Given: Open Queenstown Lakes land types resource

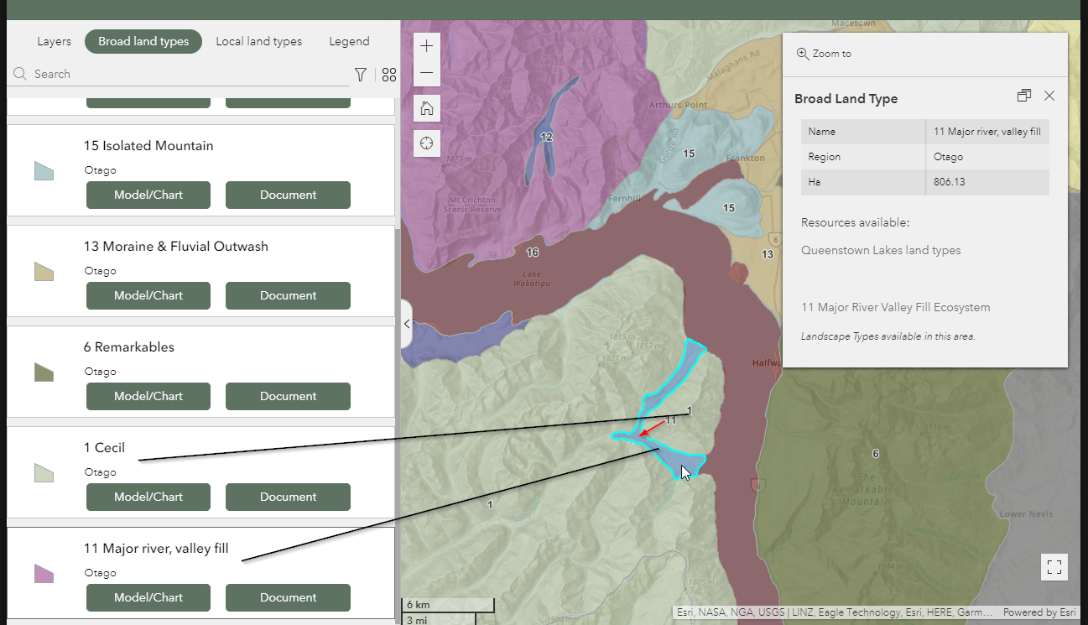Looking at the screenshot, I should click(x=881, y=250).
